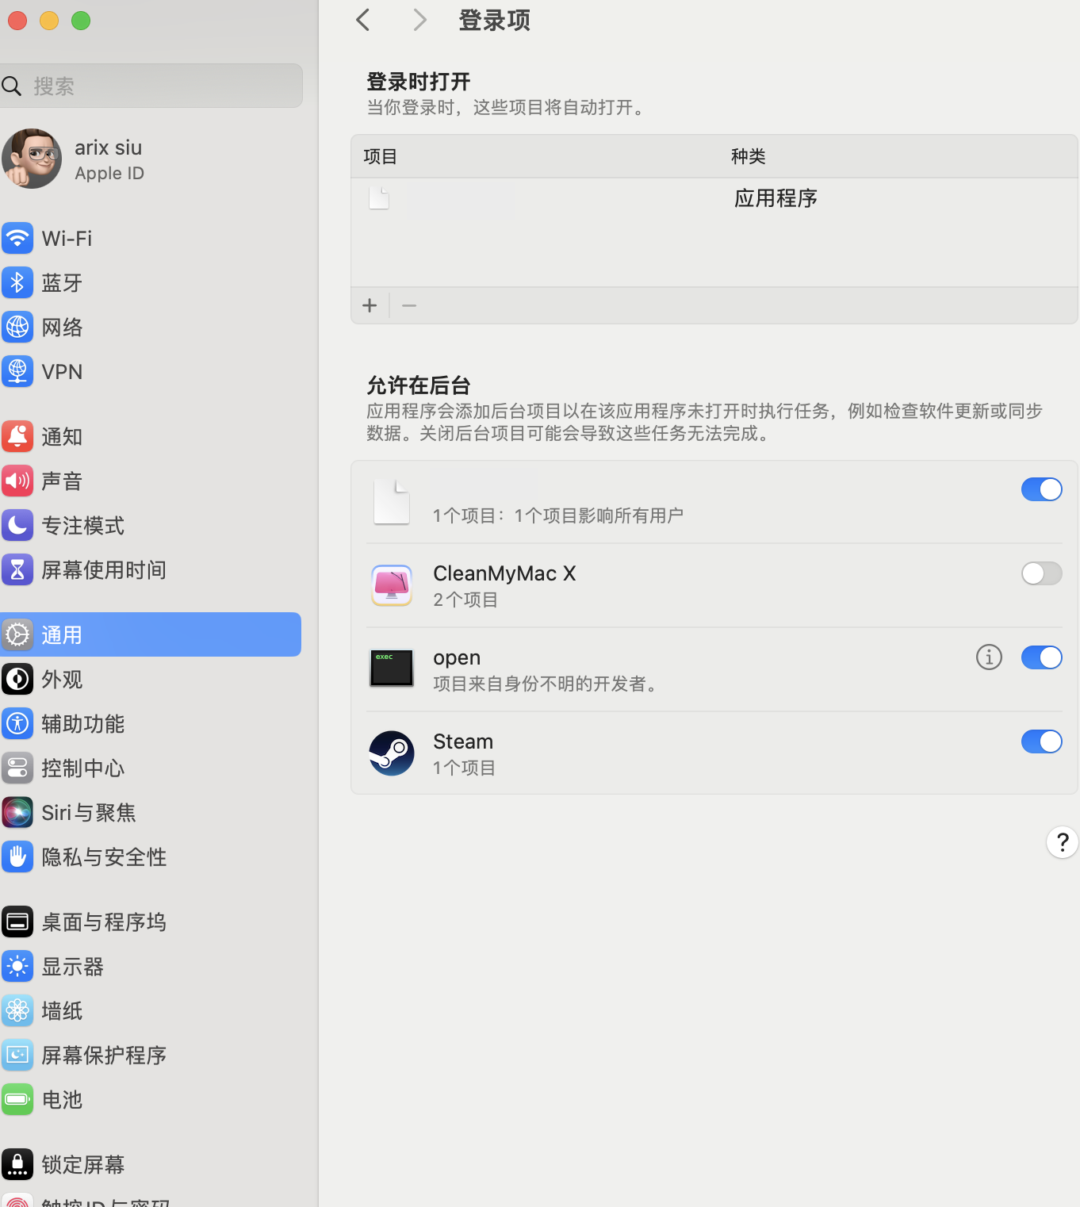Show info for the open background item
The image size is (1080, 1207).
[x=989, y=657]
